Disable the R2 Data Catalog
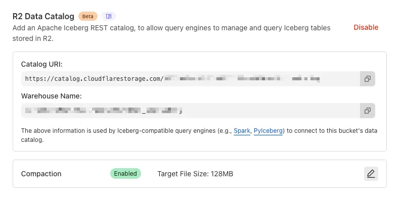This screenshot has width=404, height=202. click(366, 27)
